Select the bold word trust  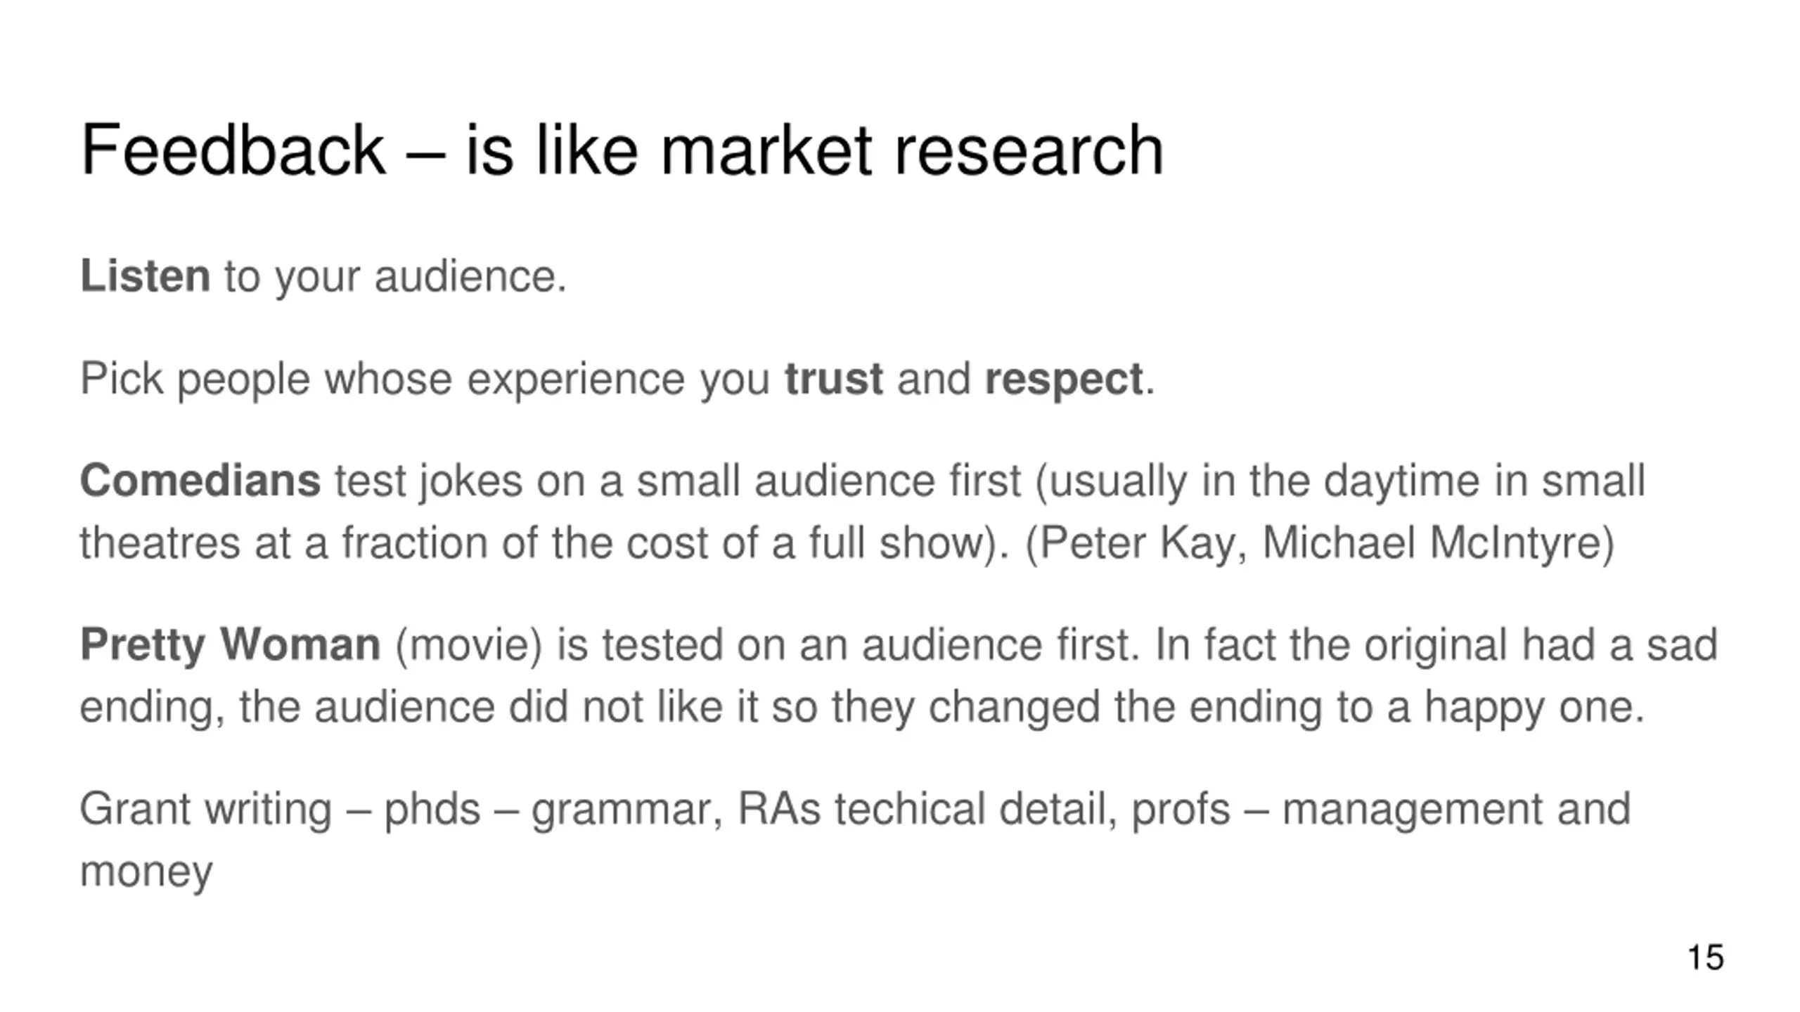pos(834,379)
